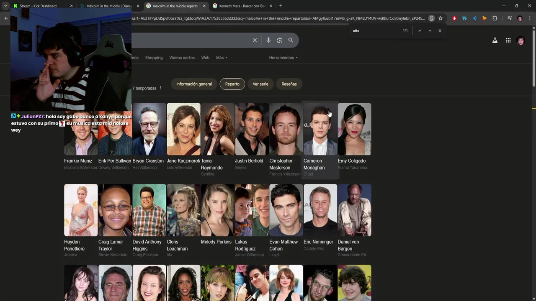The width and height of the screenshot is (536, 301).
Task: Open Hayden Panettiere cast photo
Action: (x=81, y=210)
